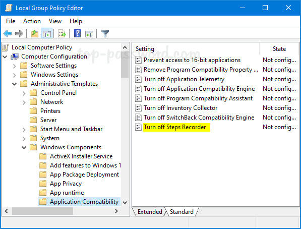Expand the Control Panel folder
Image resolution: width=301 pixels, height=229 pixels.
(x=24, y=93)
